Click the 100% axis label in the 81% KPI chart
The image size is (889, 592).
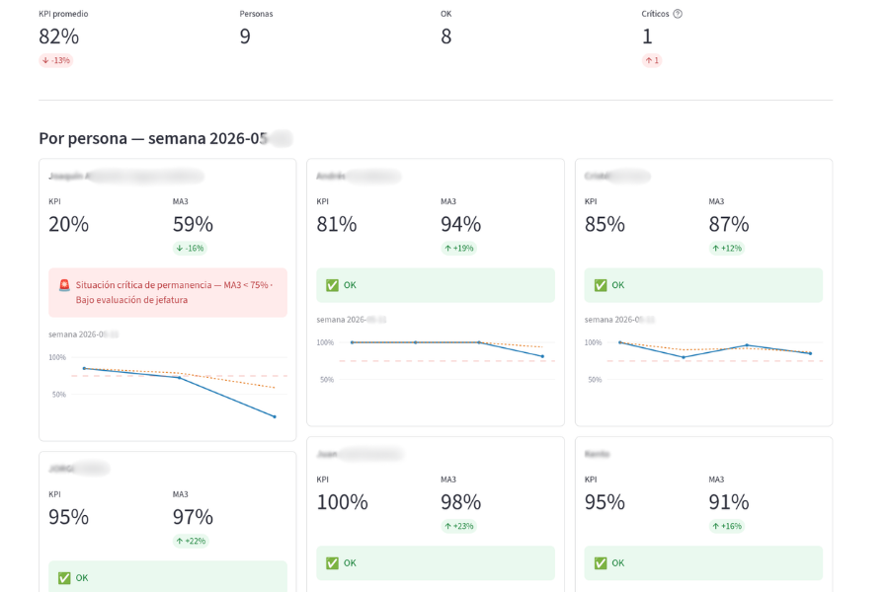pos(325,342)
